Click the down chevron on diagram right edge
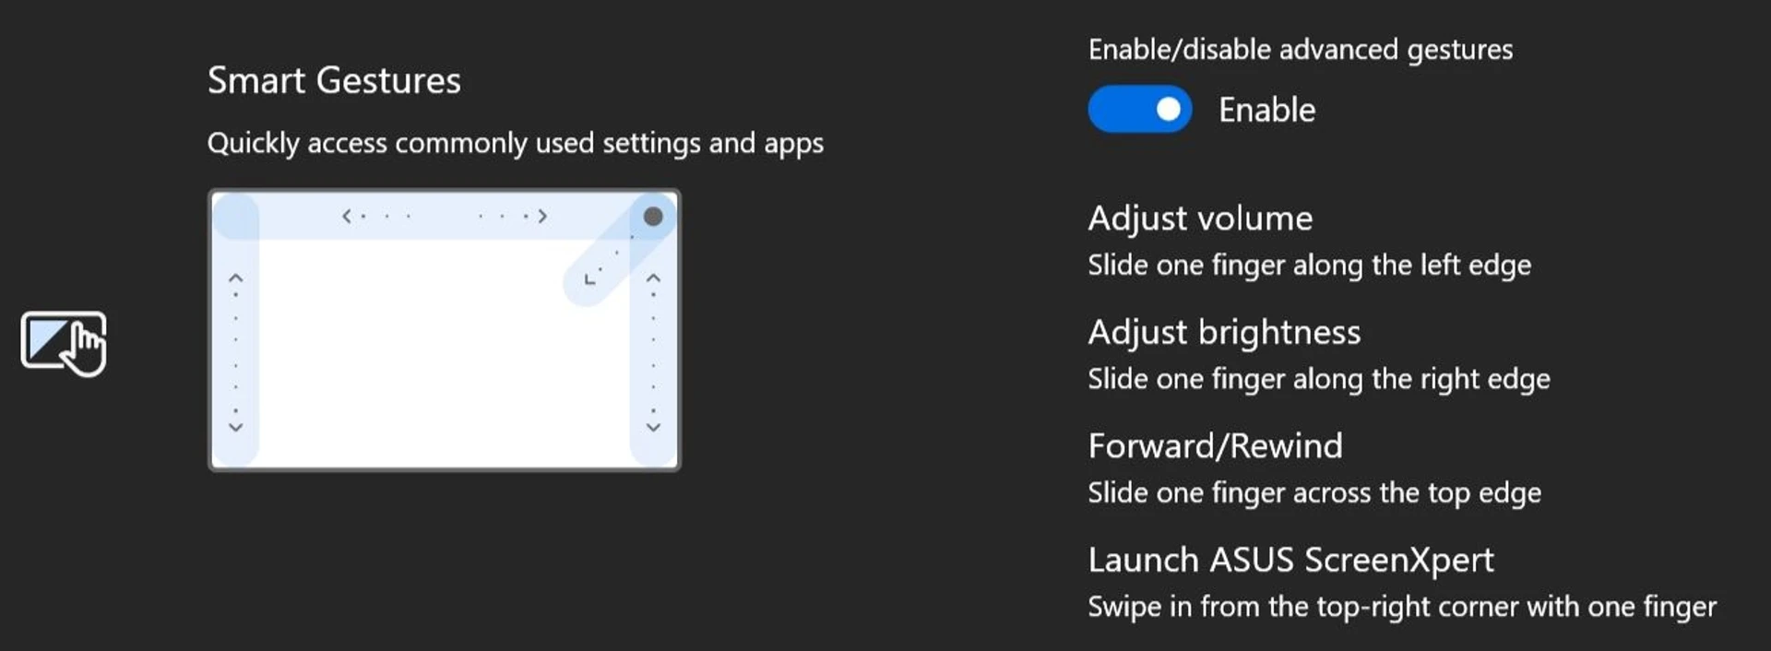This screenshot has width=1771, height=651. [x=653, y=427]
